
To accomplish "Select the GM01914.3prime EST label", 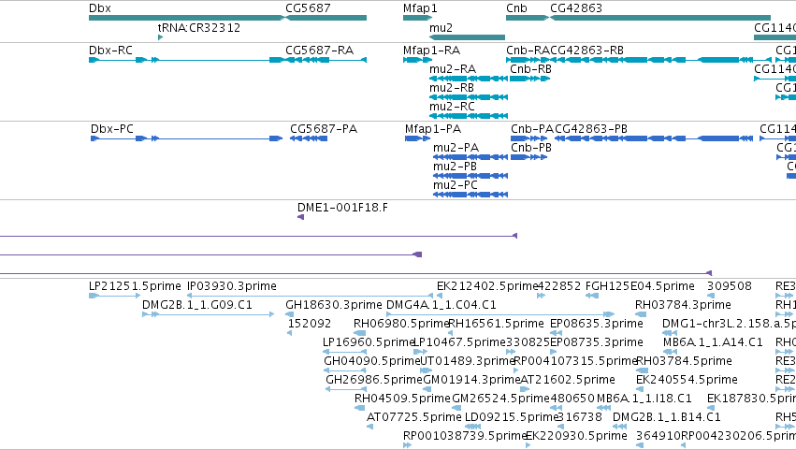I will click(x=471, y=381).
